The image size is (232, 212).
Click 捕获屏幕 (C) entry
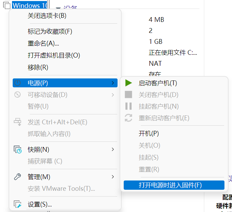(65, 161)
